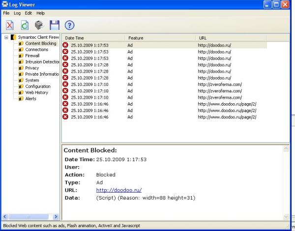
Task: Click the folder icon beside Configuration
Action: [x=21, y=87]
